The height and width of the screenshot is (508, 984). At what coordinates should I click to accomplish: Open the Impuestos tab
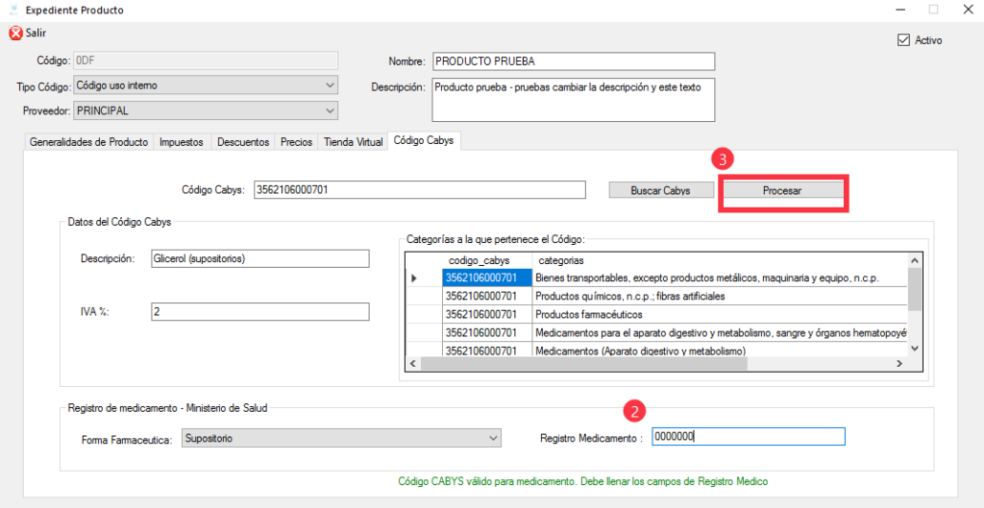point(182,142)
